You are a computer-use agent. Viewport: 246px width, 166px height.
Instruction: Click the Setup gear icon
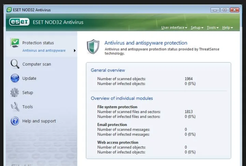pyautogui.click(x=15, y=93)
